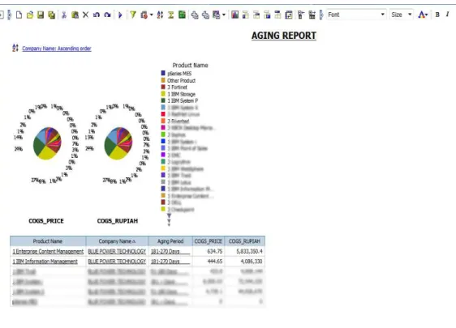Image resolution: width=456 pixels, height=328 pixels.
Task: Apply a filter with the funnel icon
Action: (x=133, y=15)
